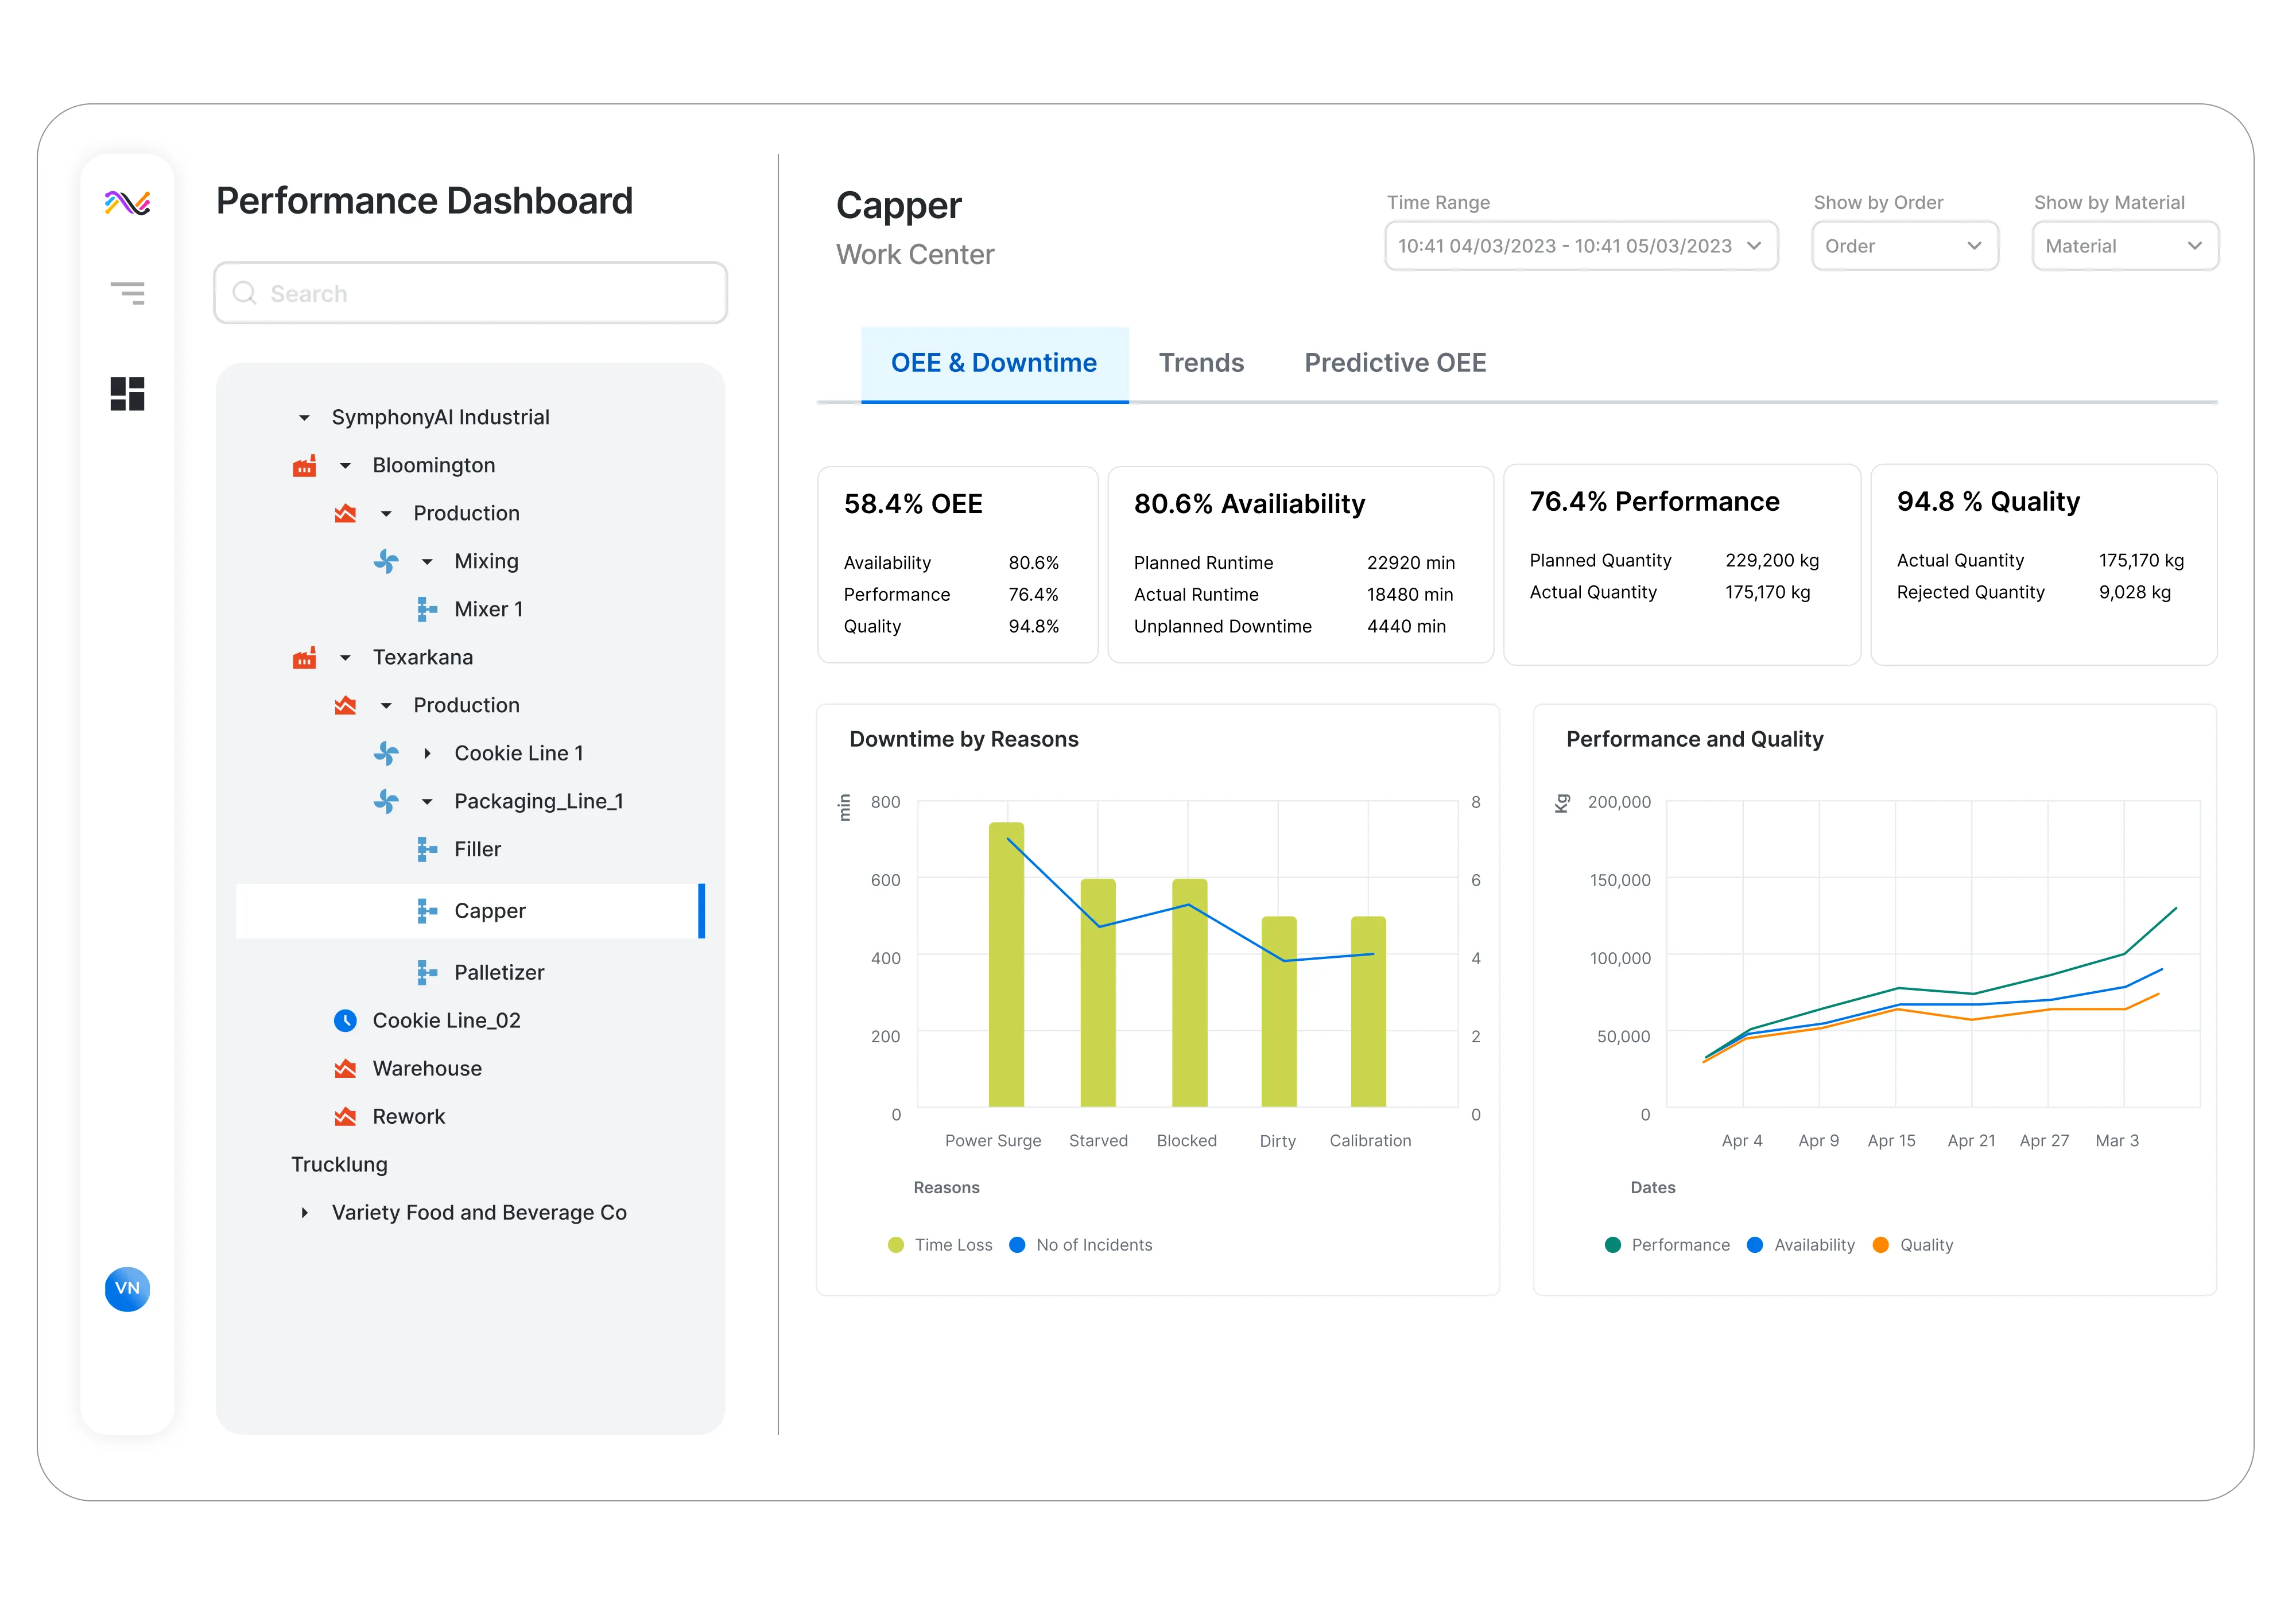Select the dashboard grid icon in sidebar
The height and width of the screenshot is (1607, 2296).
[x=127, y=393]
